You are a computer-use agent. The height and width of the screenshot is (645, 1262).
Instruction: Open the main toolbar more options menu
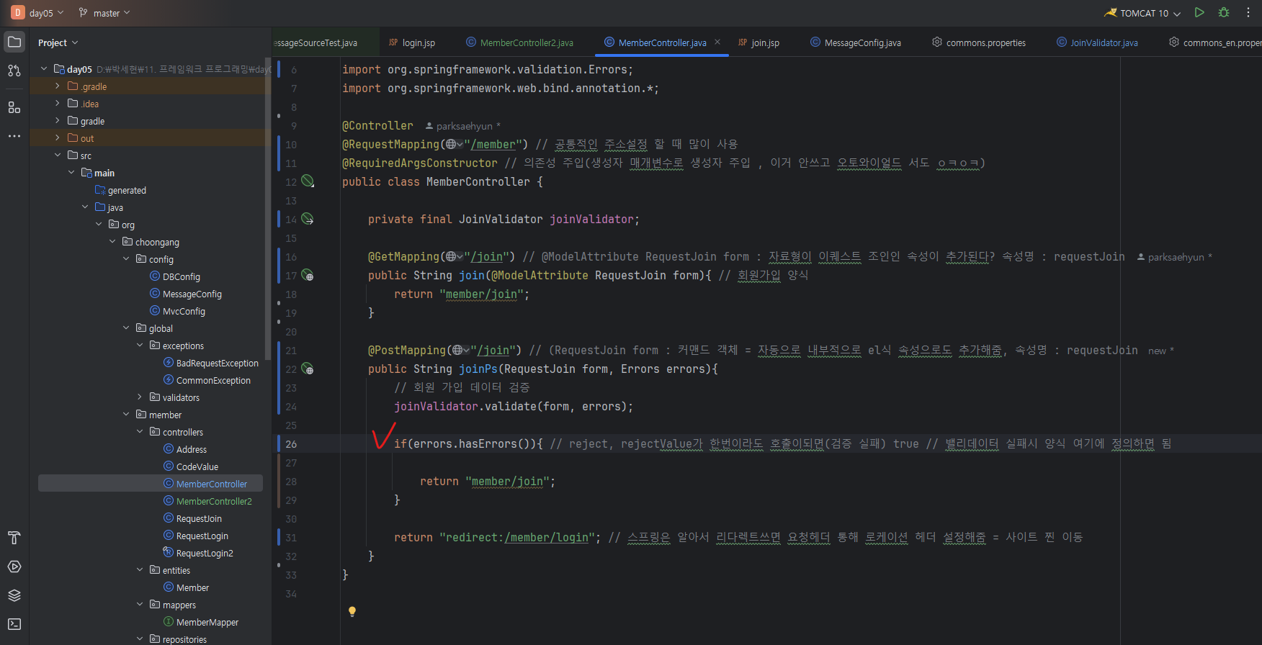[1248, 12]
